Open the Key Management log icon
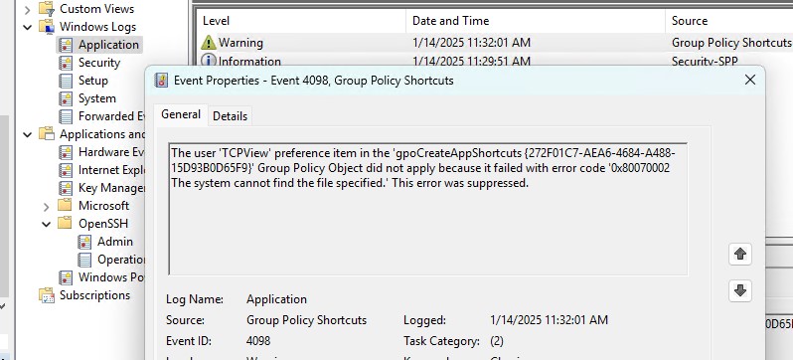Image resolution: width=793 pixels, height=360 pixels. click(66, 188)
